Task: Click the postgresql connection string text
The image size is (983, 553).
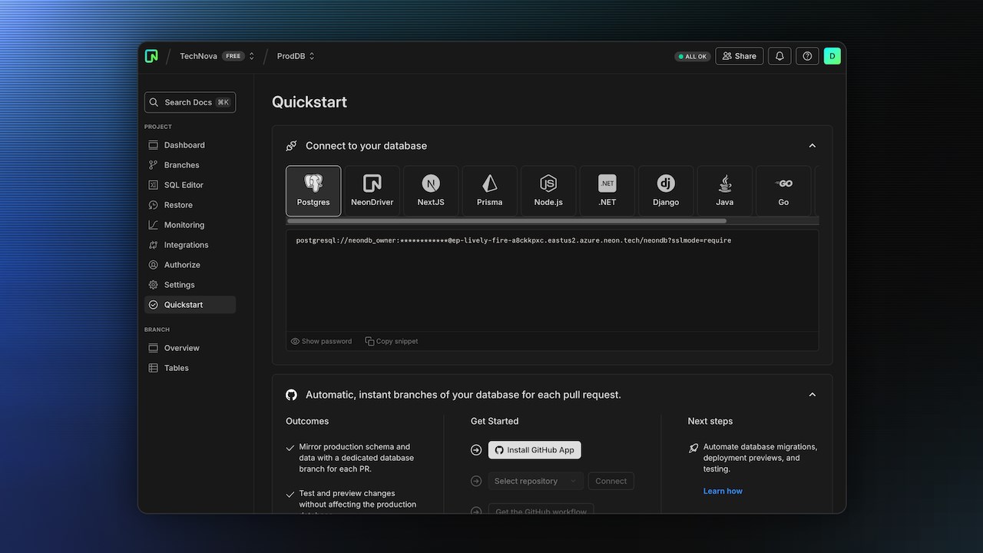Action: click(514, 240)
